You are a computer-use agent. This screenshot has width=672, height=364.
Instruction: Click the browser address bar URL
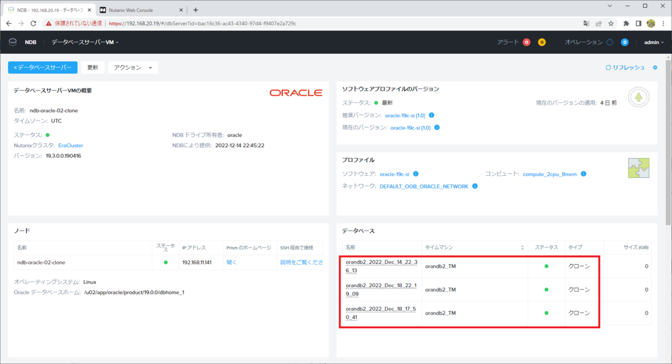(x=202, y=24)
